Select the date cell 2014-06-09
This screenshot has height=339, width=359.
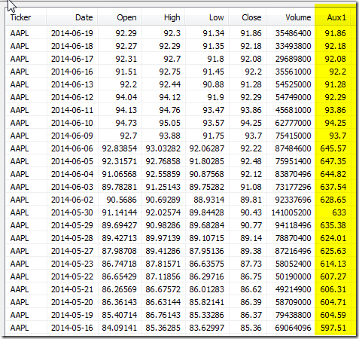click(72, 136)
